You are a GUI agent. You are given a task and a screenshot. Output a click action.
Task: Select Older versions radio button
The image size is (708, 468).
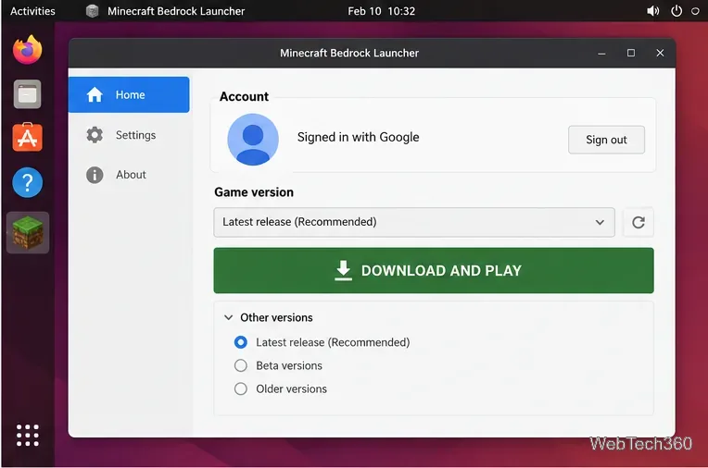point(241,388)
